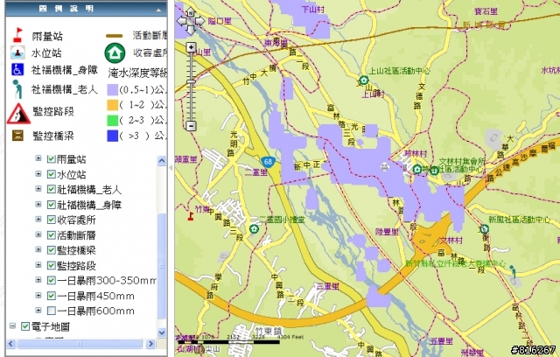Toggle the 社福機構_老人 layer checkbox
The height and width of the screenshot is (357, 560).
51,189
